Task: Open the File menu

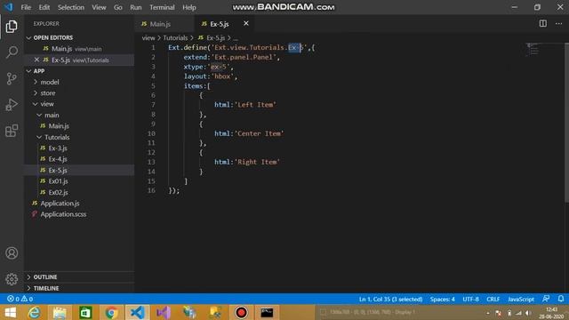Action: pos(26,7)
